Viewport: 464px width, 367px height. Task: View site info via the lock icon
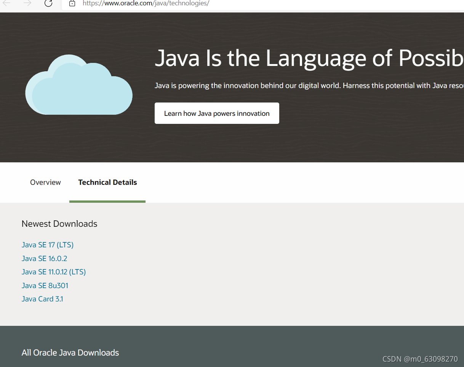(x=72, y=3)
